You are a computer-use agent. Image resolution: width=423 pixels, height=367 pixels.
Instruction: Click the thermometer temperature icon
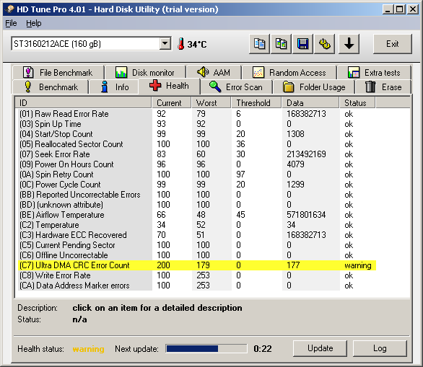tap(180, 44)
